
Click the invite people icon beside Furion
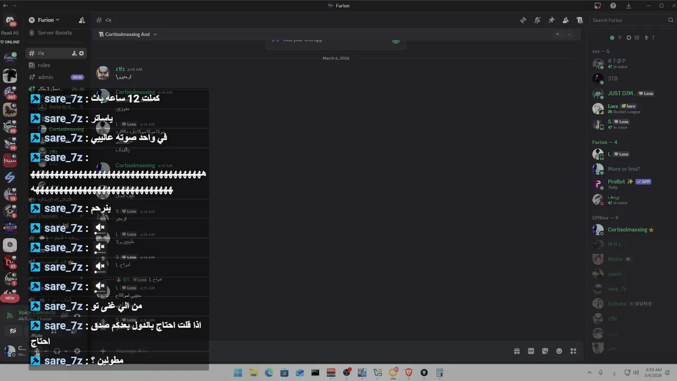(81, 20)
